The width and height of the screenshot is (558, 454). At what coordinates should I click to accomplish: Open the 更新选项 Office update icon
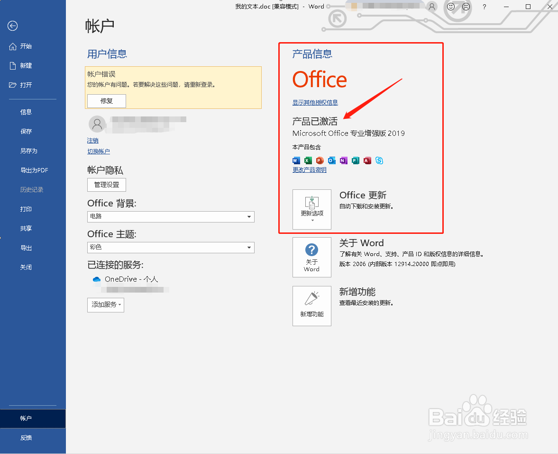click(311, 209)
